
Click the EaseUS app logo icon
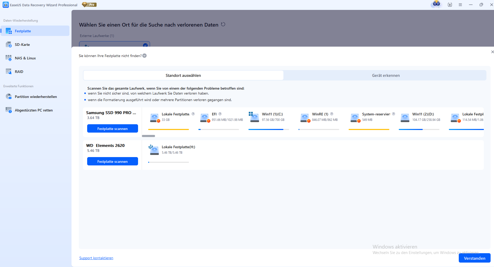pos(5,5)
